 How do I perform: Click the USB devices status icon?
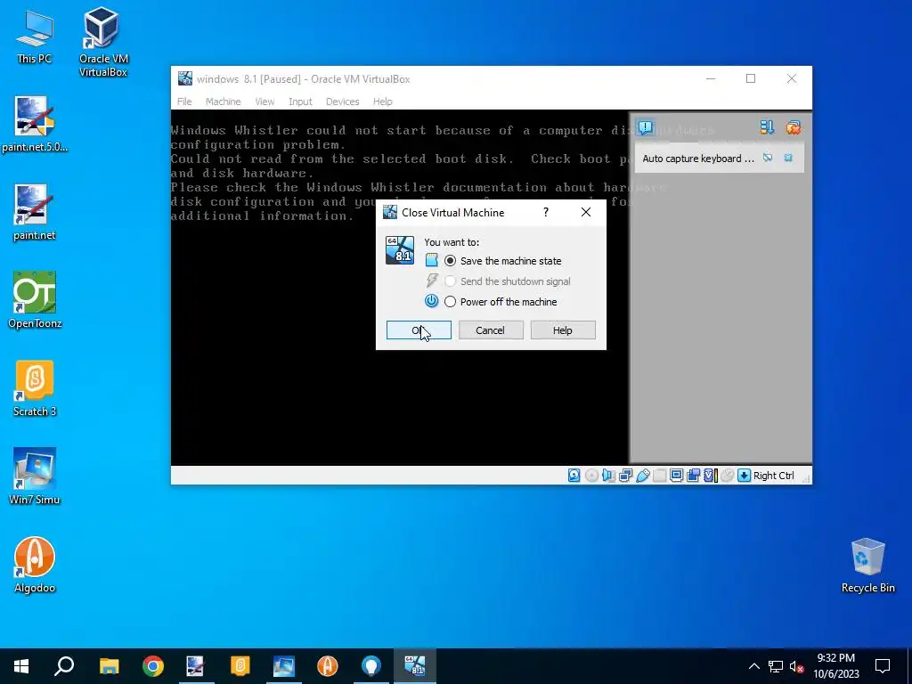(643, 476)
